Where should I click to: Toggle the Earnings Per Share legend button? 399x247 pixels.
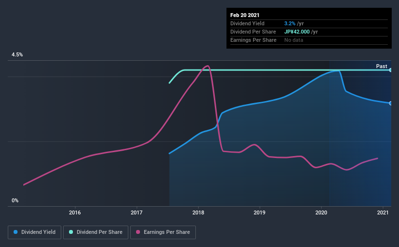click(x=163, y=232)
